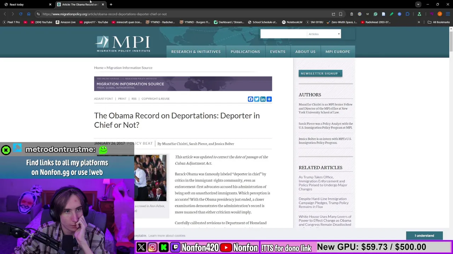
Task: Open Amazon Live bookmark
Action: coord(65,22)
